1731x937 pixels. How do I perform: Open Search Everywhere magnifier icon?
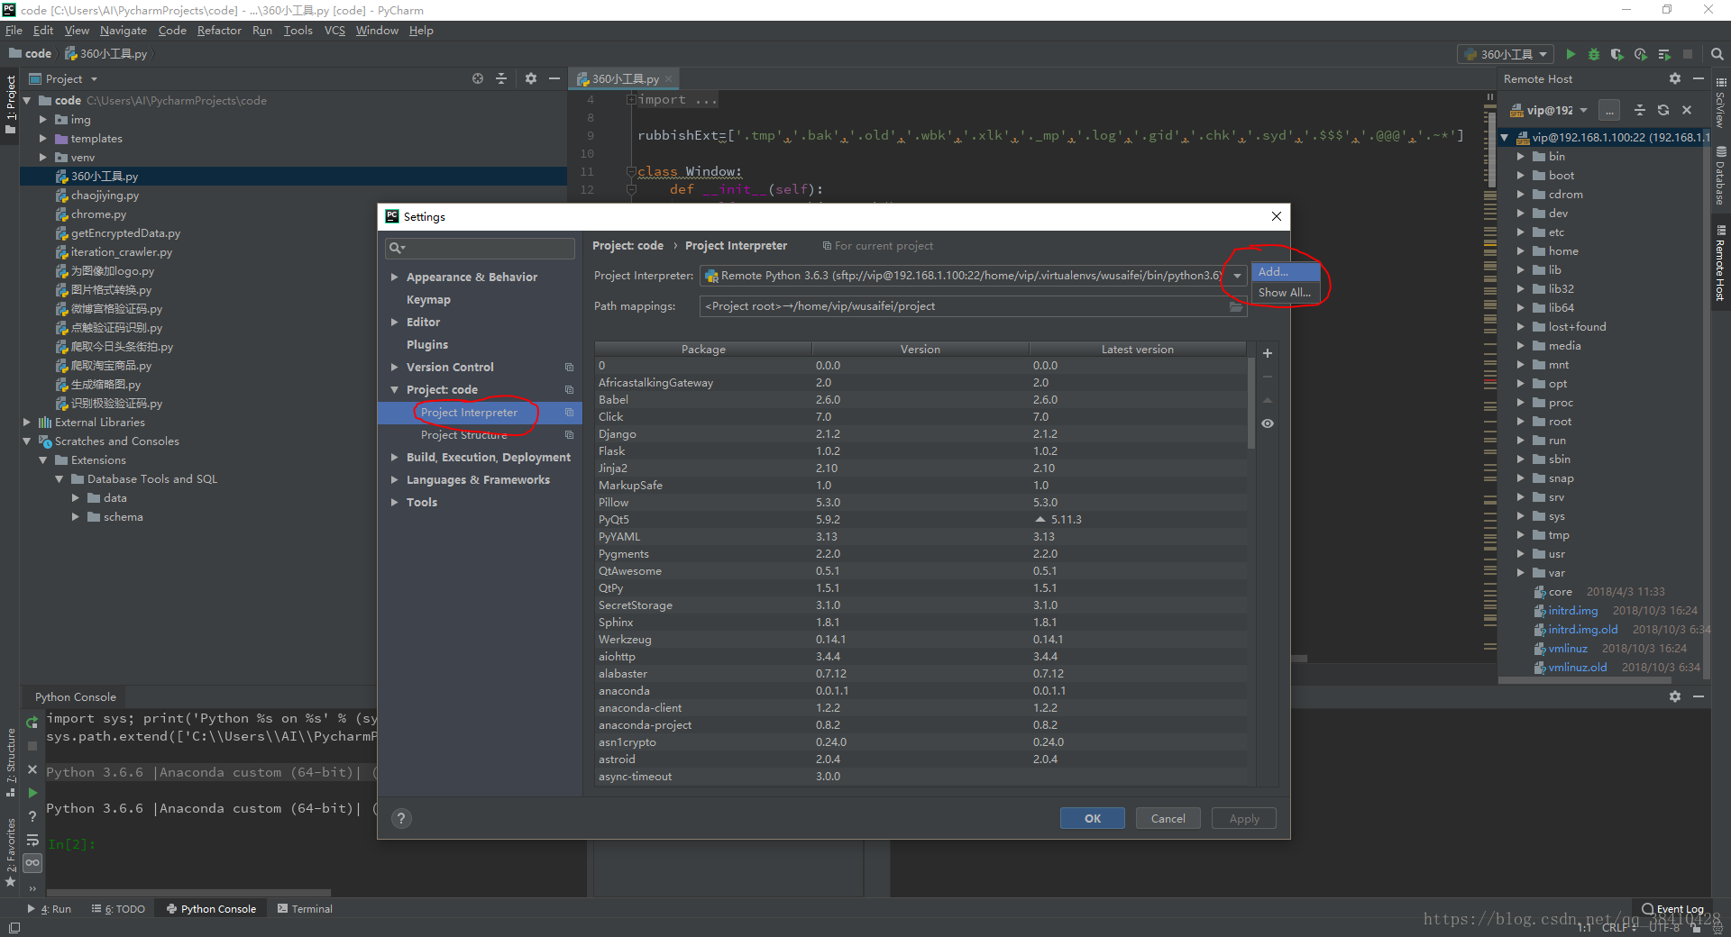1717,54
